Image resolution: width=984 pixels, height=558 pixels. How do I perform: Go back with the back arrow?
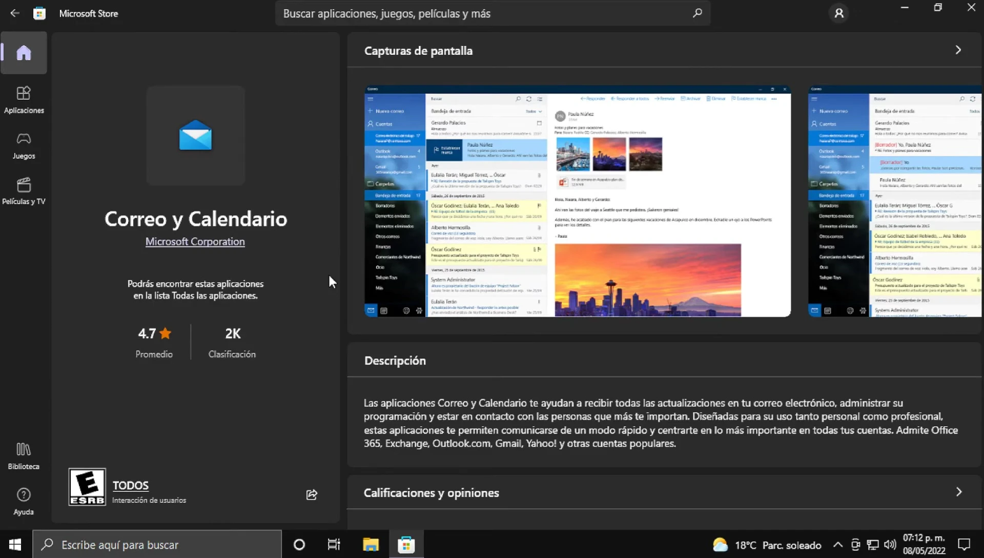14,13
